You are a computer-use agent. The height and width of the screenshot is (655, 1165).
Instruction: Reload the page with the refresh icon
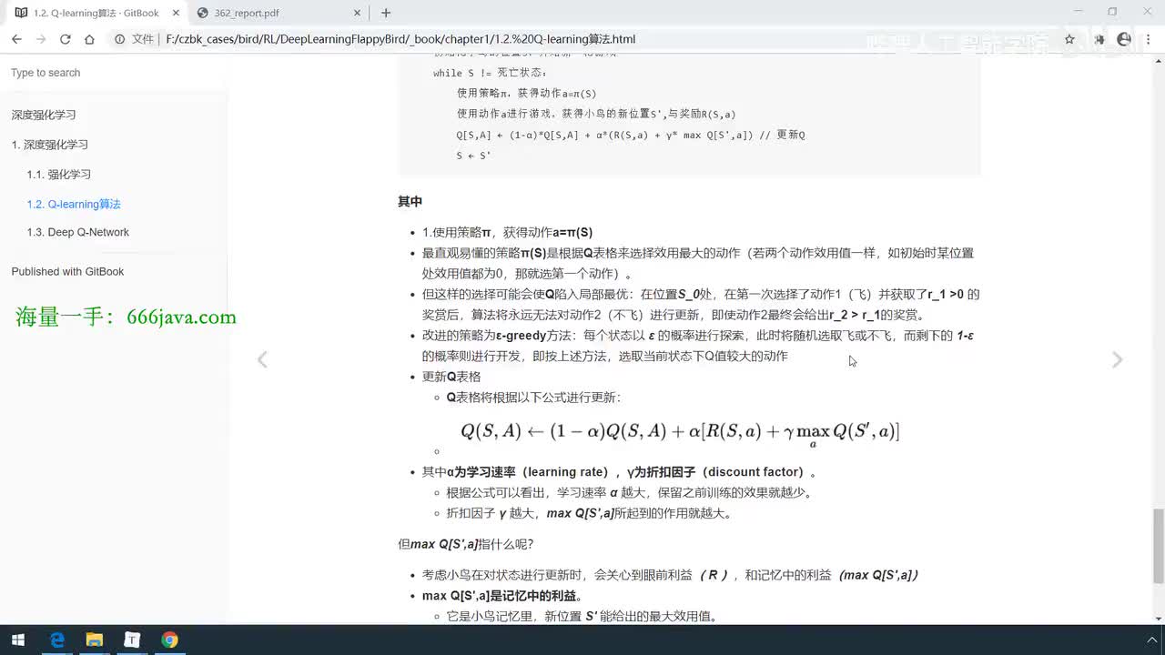pyautogui.click(x=66, y=39)
